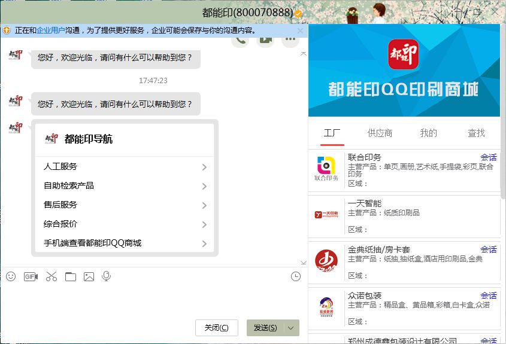The image size is (506, 344).
Task: Click the 17:47:23 timestamp
Action: pyautogui.click(x=153, y=81)
